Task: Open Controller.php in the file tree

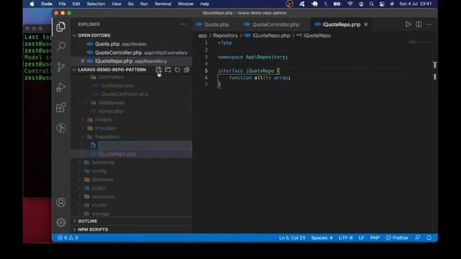Action: tap(117, 86)
